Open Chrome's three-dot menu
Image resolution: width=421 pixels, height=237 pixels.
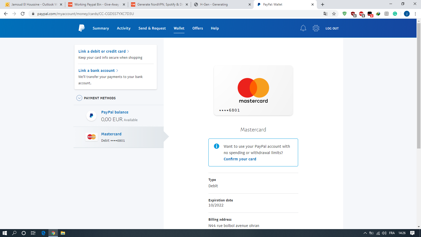[415, 14]
